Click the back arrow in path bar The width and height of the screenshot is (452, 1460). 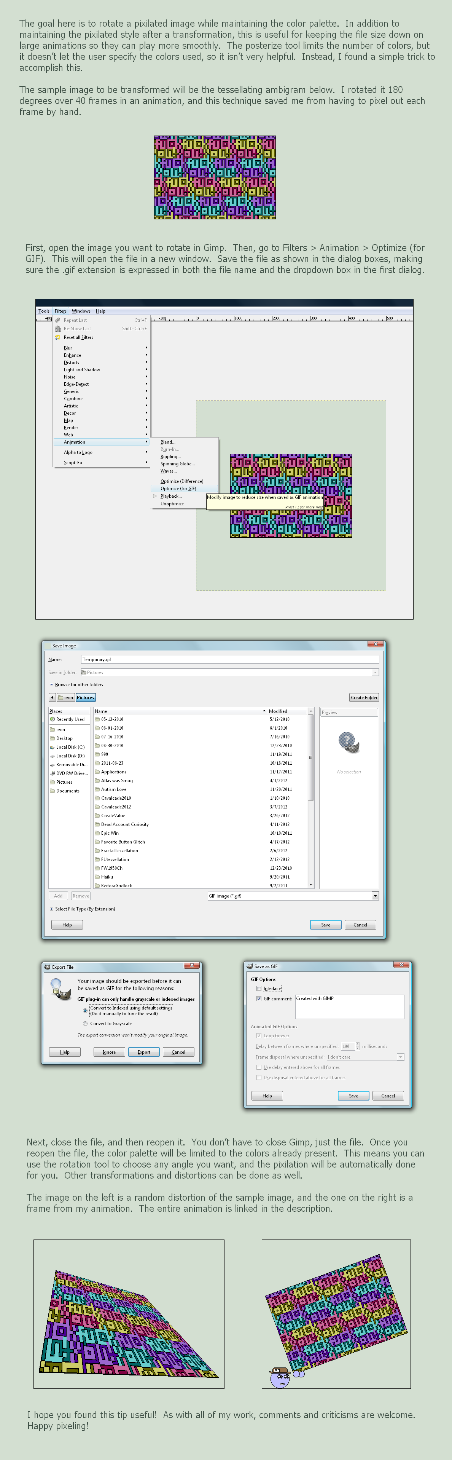click(x=52, y=698)
